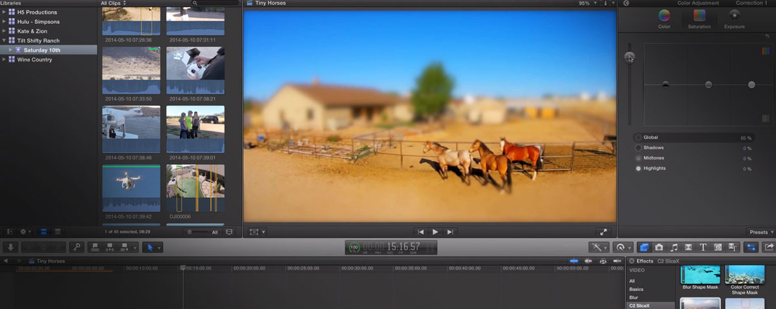Close the Effects browser panel
776x309 pixels.
pos(632,261)
